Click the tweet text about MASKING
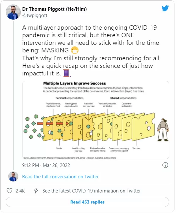177x213 pixels. click(91, 50)
